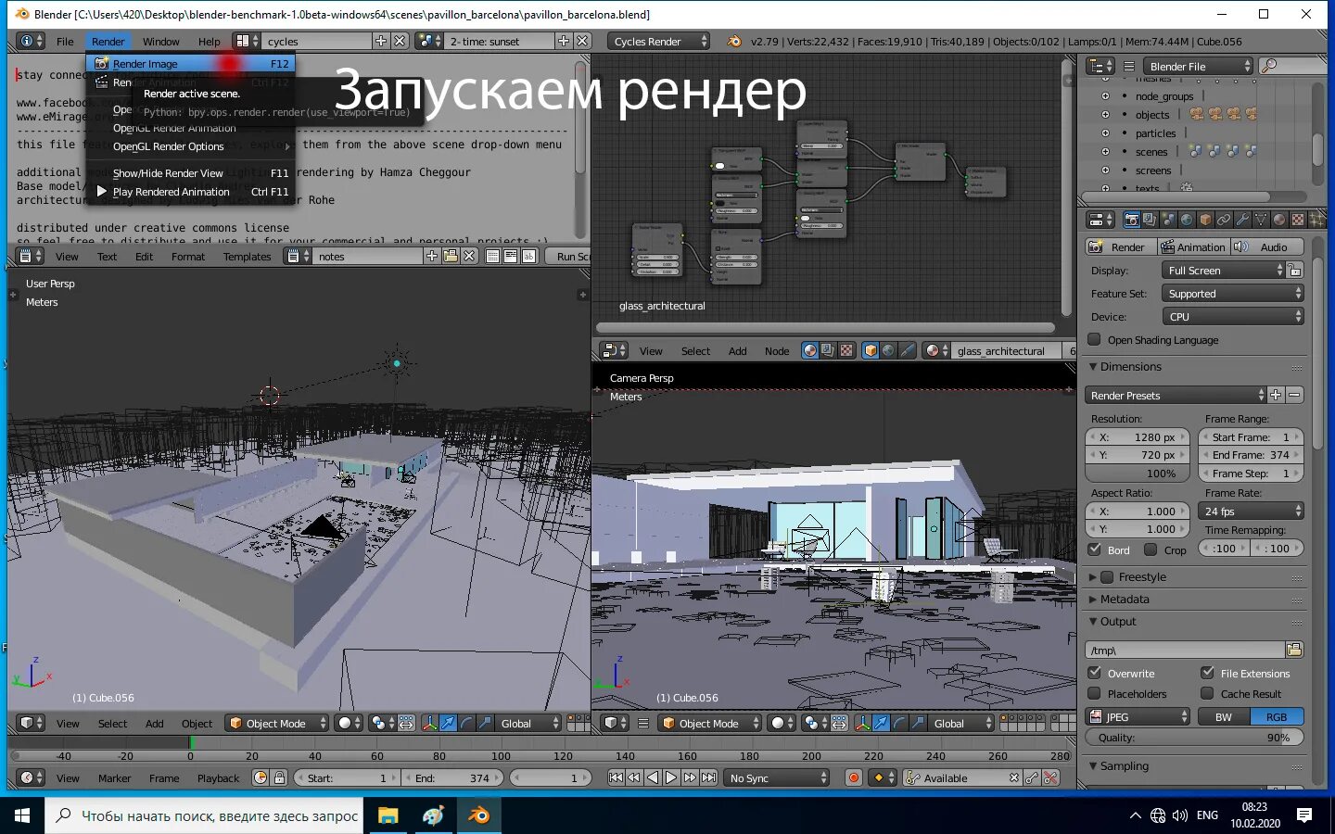Viewport: 1335px width, 834px height.
Task: Click the Blender icon in taskbar
Action: click(x=478, y=815)
